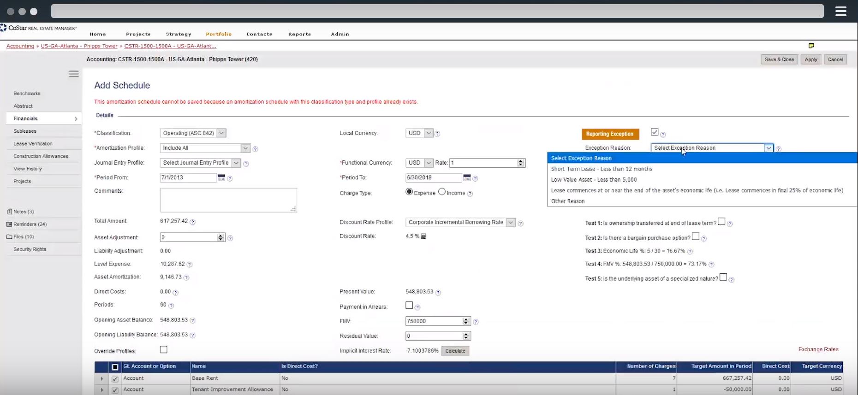Image resolution: width=858 pixels, height=395 pixels.
Task: Click the help icon beside FMV field
Action: (x=476, y=322)
